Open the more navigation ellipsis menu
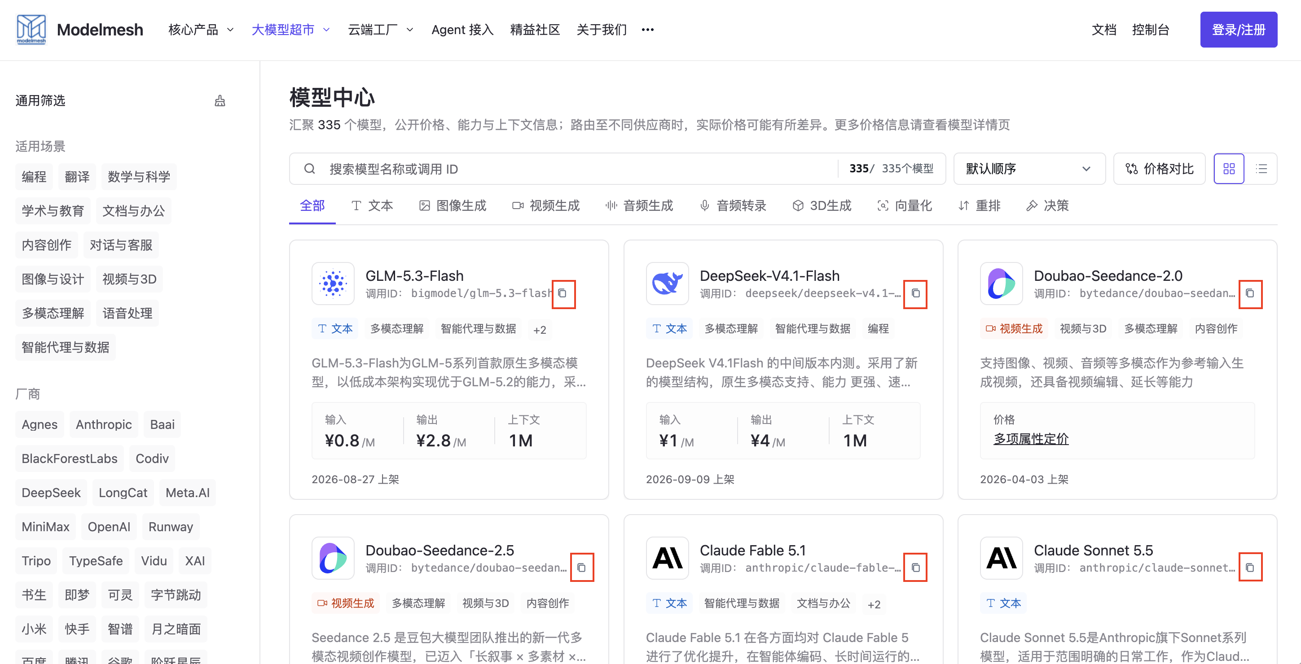This screenshot has height=664, width=1301. point(647,30)
